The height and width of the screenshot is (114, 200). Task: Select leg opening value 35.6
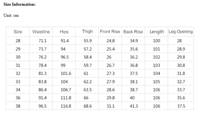[x=181, y=98]
